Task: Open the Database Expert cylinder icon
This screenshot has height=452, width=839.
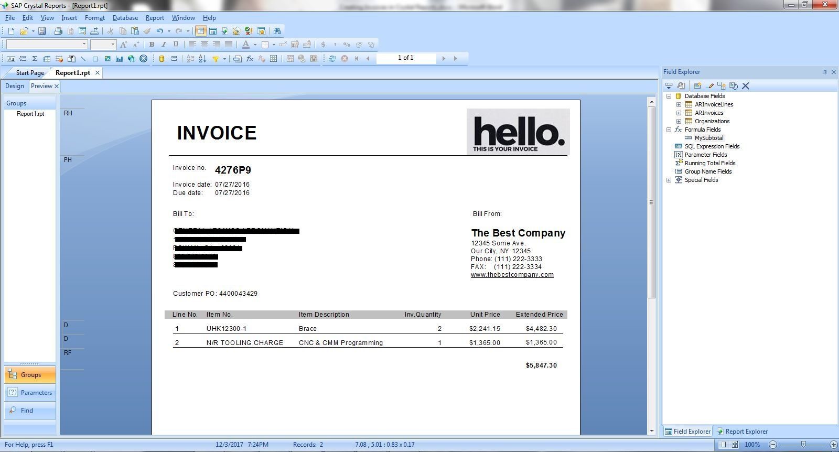Action: pyautogui.click(x=162, y=59)
